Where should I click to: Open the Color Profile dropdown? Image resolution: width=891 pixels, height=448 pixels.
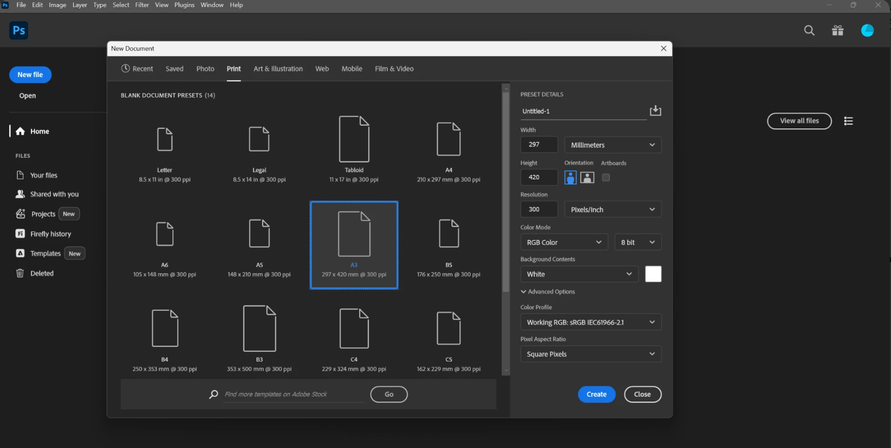[x=591, y=322]
